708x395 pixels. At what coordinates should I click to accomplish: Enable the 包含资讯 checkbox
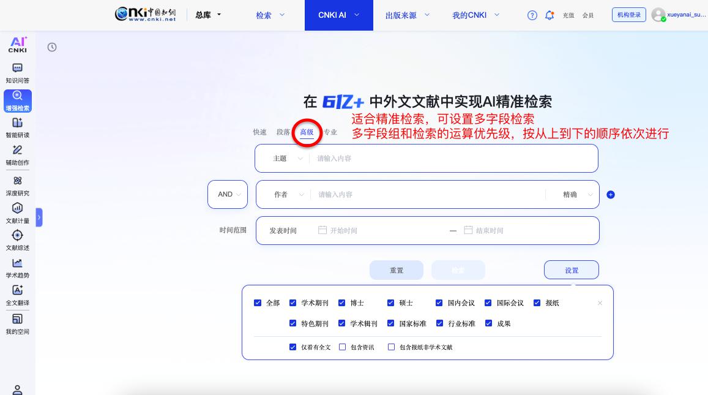coord(343,347)
